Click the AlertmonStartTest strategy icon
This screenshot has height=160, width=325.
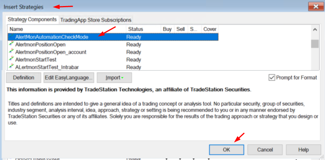(x=11, y=59)
